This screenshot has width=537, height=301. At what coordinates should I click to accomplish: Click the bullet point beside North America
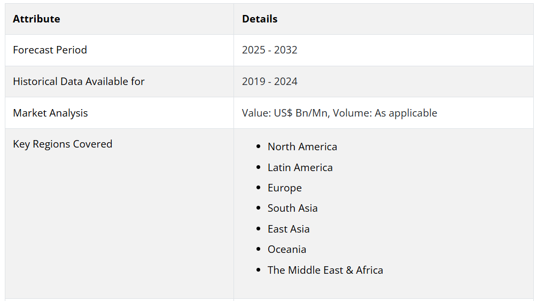point(259,147)
